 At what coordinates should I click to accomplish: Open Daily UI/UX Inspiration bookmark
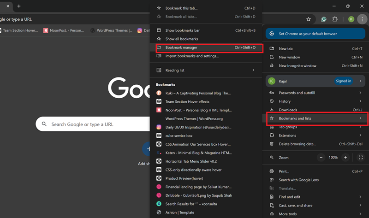click(x=206, y=127)
